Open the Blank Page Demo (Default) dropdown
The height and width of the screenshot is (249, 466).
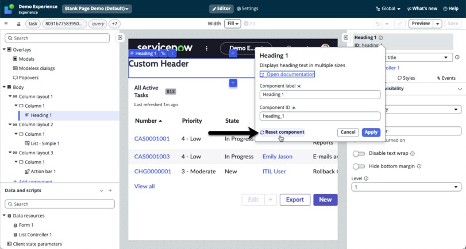97,9
